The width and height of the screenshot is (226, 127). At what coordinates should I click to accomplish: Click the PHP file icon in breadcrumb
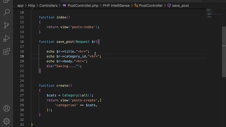64,6
